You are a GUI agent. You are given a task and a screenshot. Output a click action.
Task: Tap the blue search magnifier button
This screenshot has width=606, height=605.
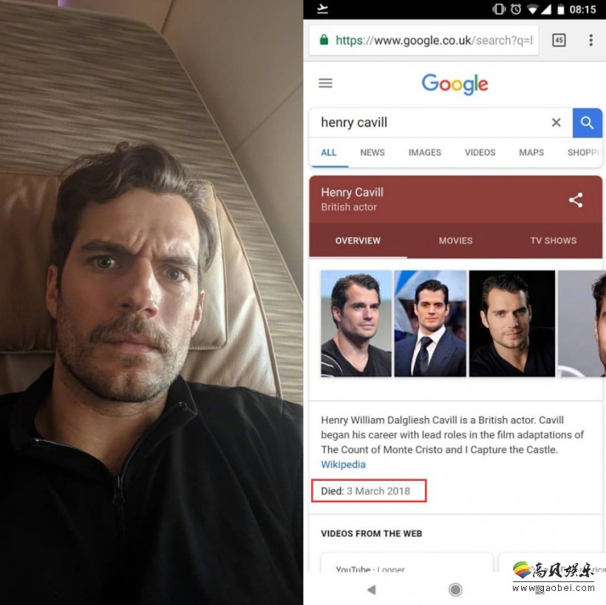tap(587, 123)
